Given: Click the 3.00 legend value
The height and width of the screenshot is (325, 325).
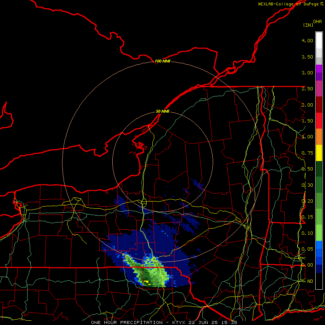Looking at the screenshot, I should [307, 73].
